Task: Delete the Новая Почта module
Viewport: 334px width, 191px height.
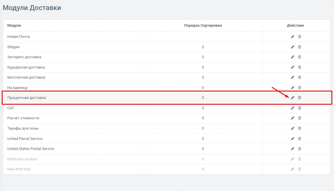Action: [x=299, y=37]
